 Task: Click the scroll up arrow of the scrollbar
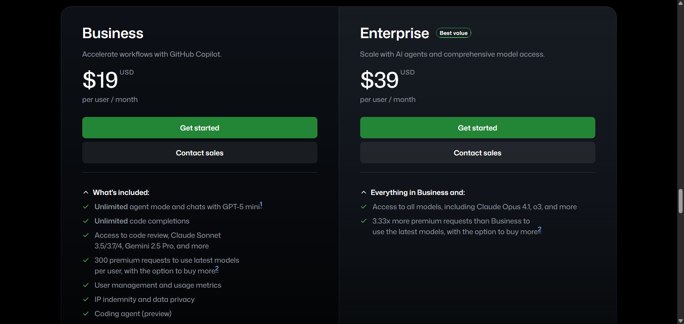click(680, 3)
